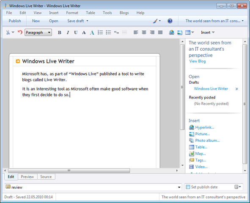Apply bulleted list formatting
250x203 pixels.
pos(108,32)
